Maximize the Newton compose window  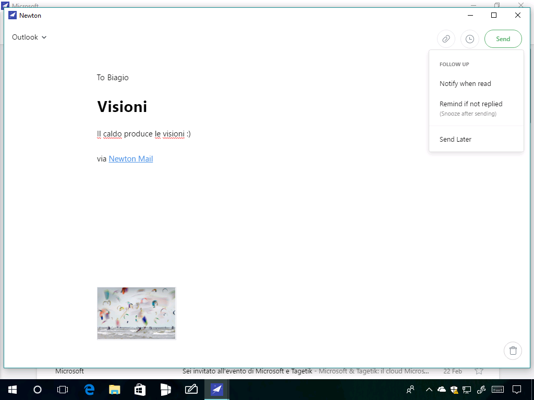click(x=494, y=15)
